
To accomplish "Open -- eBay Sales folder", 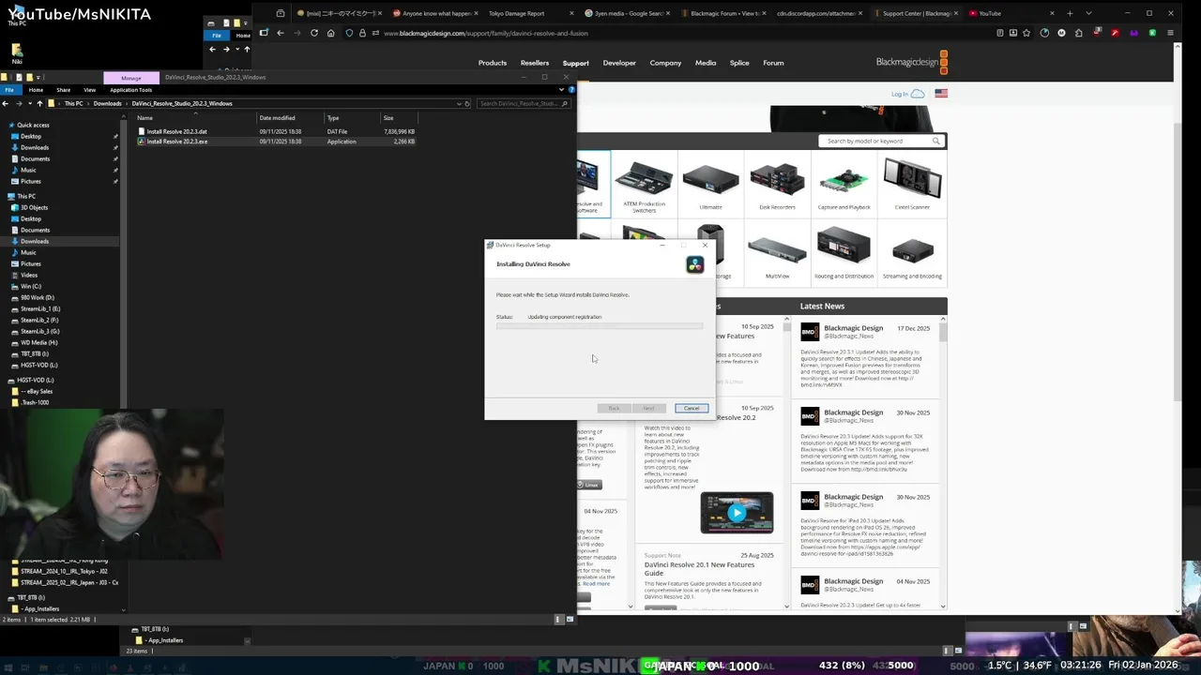I will pos(38,391).
